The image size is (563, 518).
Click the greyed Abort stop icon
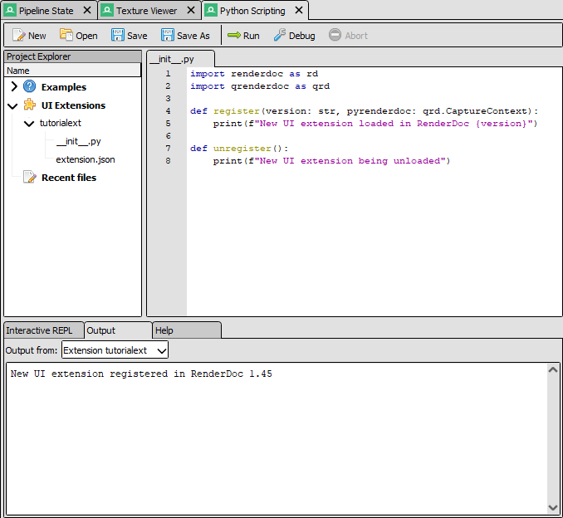tap(335, 35)
